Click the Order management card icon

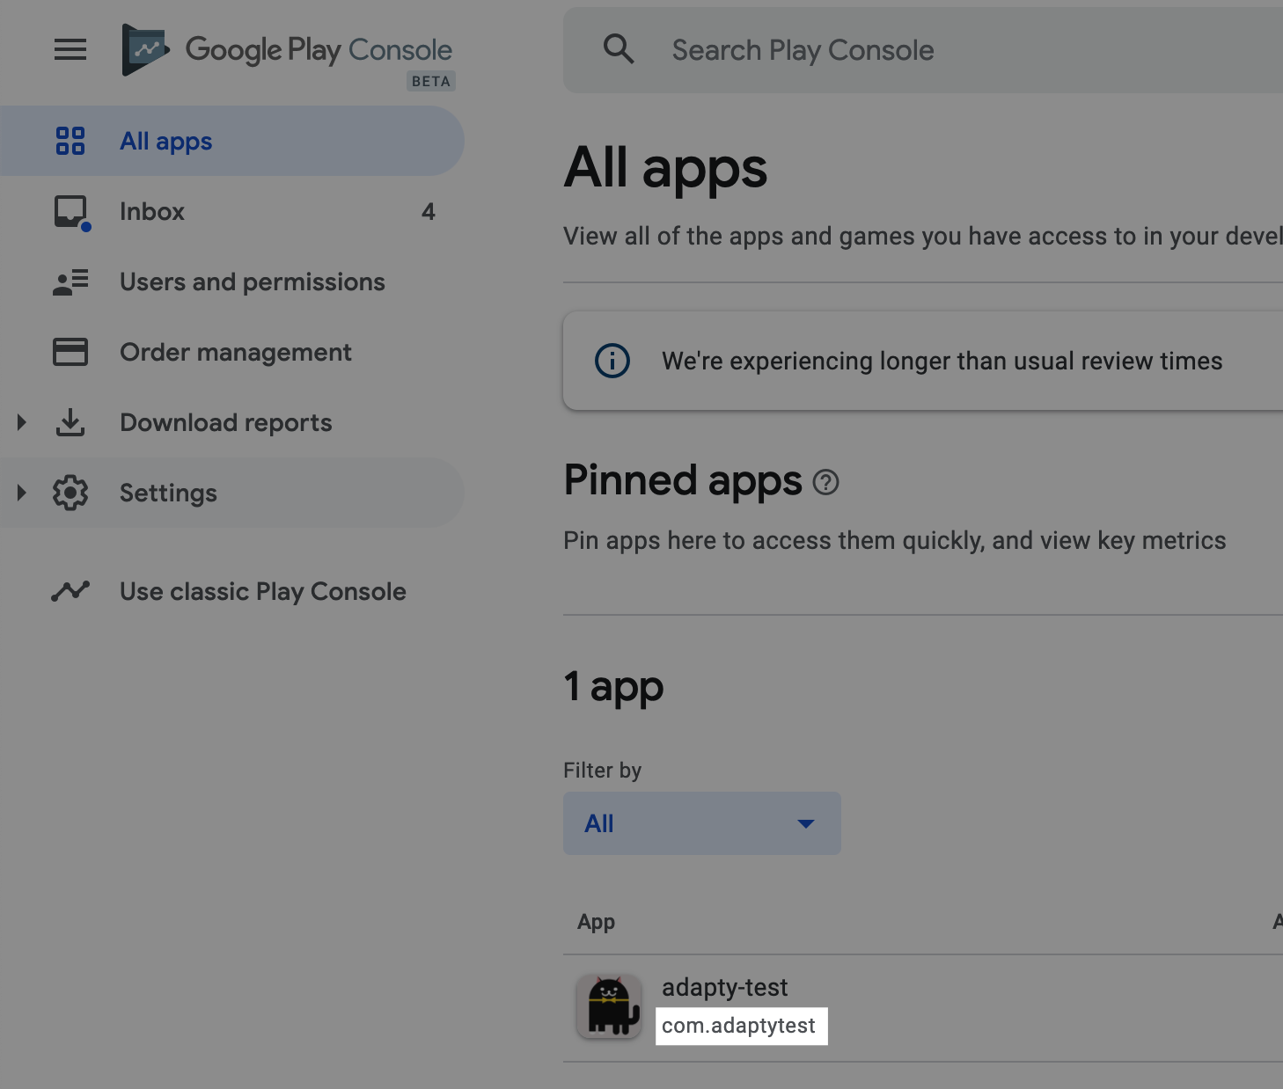click(x=70, y=352)
